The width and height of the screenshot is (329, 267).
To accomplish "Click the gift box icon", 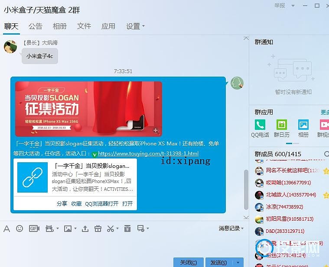I will [x=98, y=228].
